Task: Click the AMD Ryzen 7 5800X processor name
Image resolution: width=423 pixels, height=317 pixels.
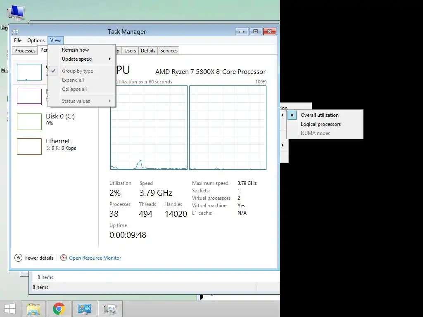Action: [x=210, y=72]
